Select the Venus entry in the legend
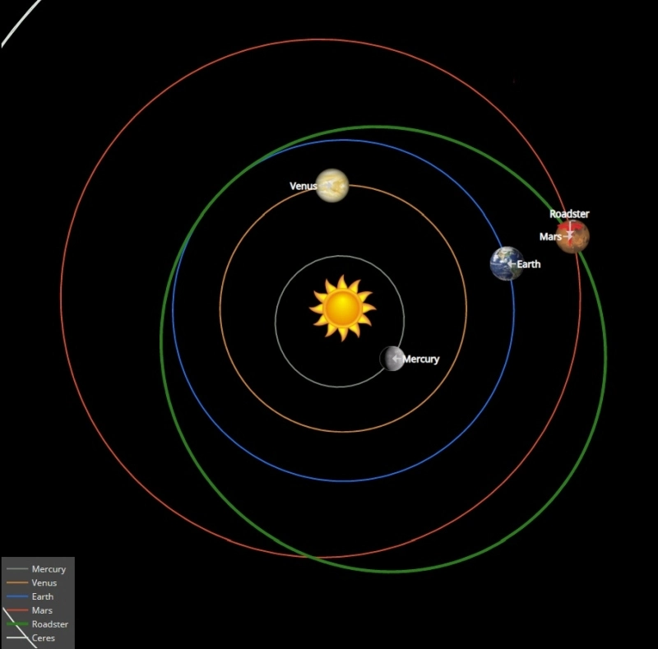This screenshot has width=658, height=649. click(x=44, y=583)
